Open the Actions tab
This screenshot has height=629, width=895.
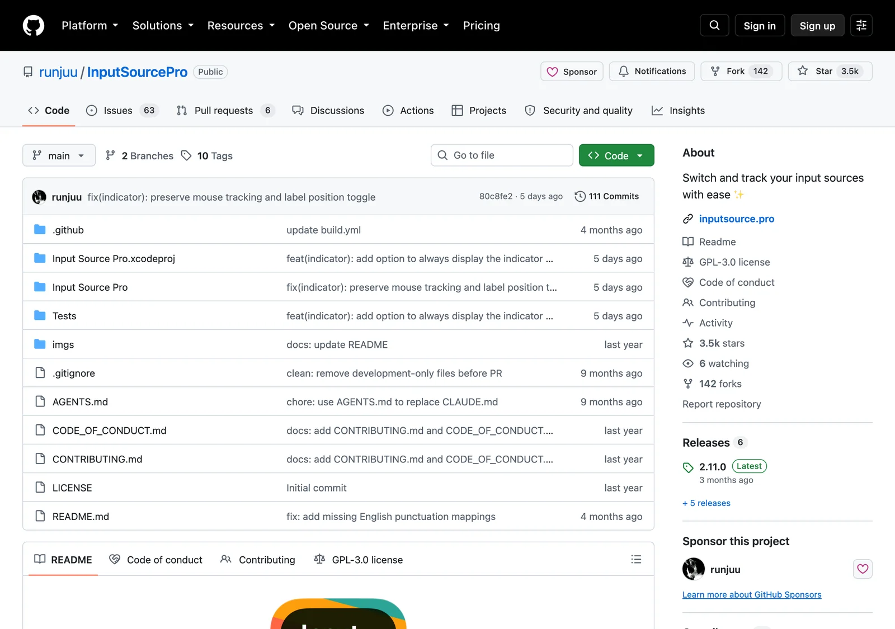(408, 111)
